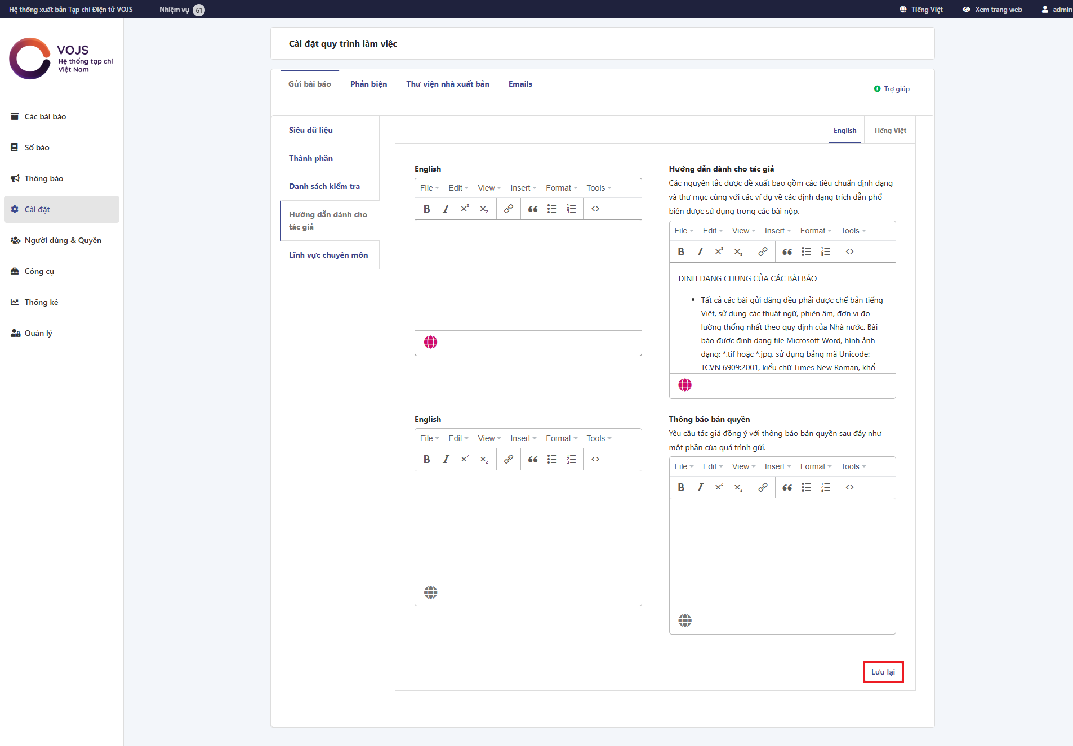Click insert link icon in top-left English editor

[508, 209]
